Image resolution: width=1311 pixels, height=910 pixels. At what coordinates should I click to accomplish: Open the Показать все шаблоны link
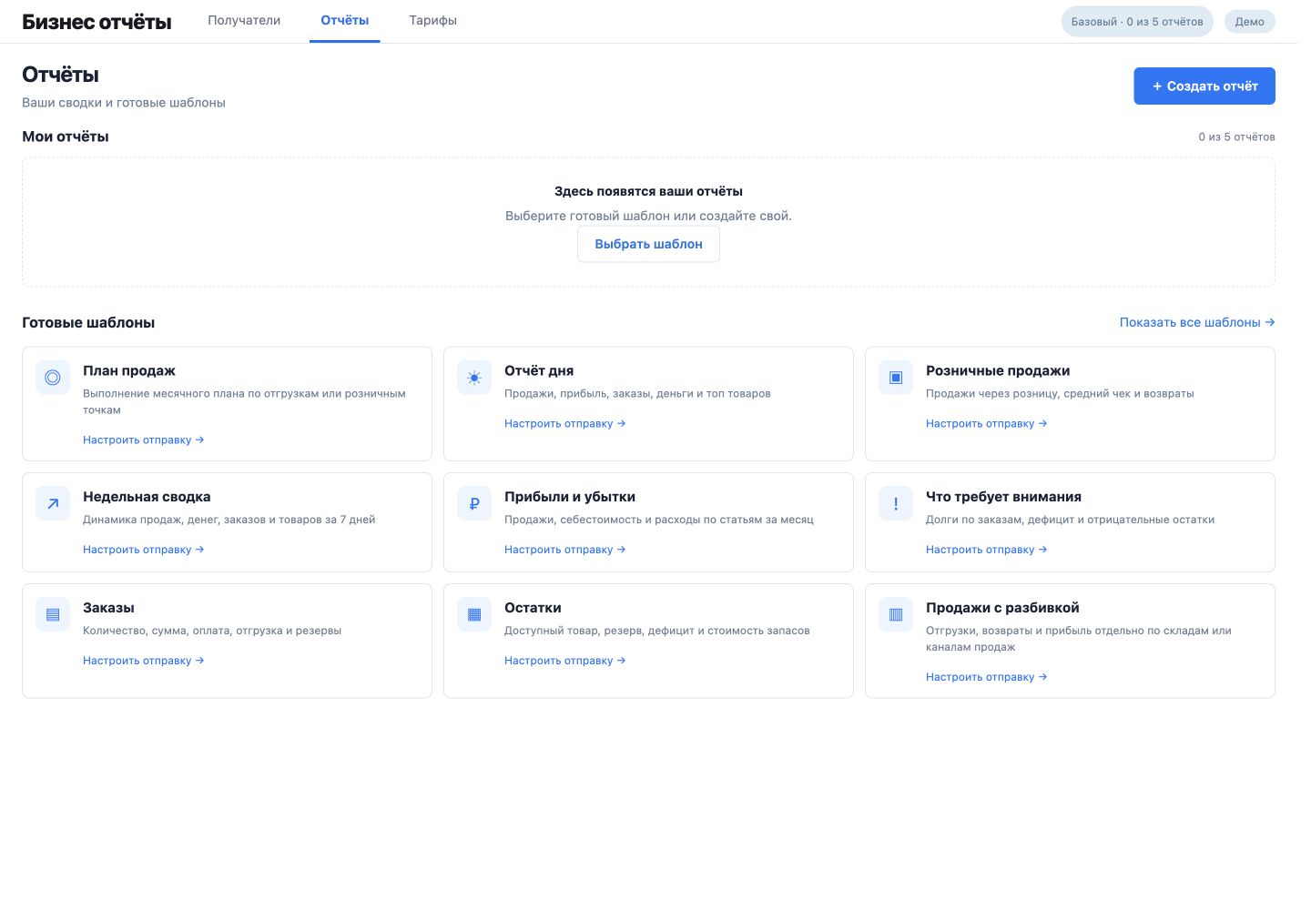point(1197,322)
